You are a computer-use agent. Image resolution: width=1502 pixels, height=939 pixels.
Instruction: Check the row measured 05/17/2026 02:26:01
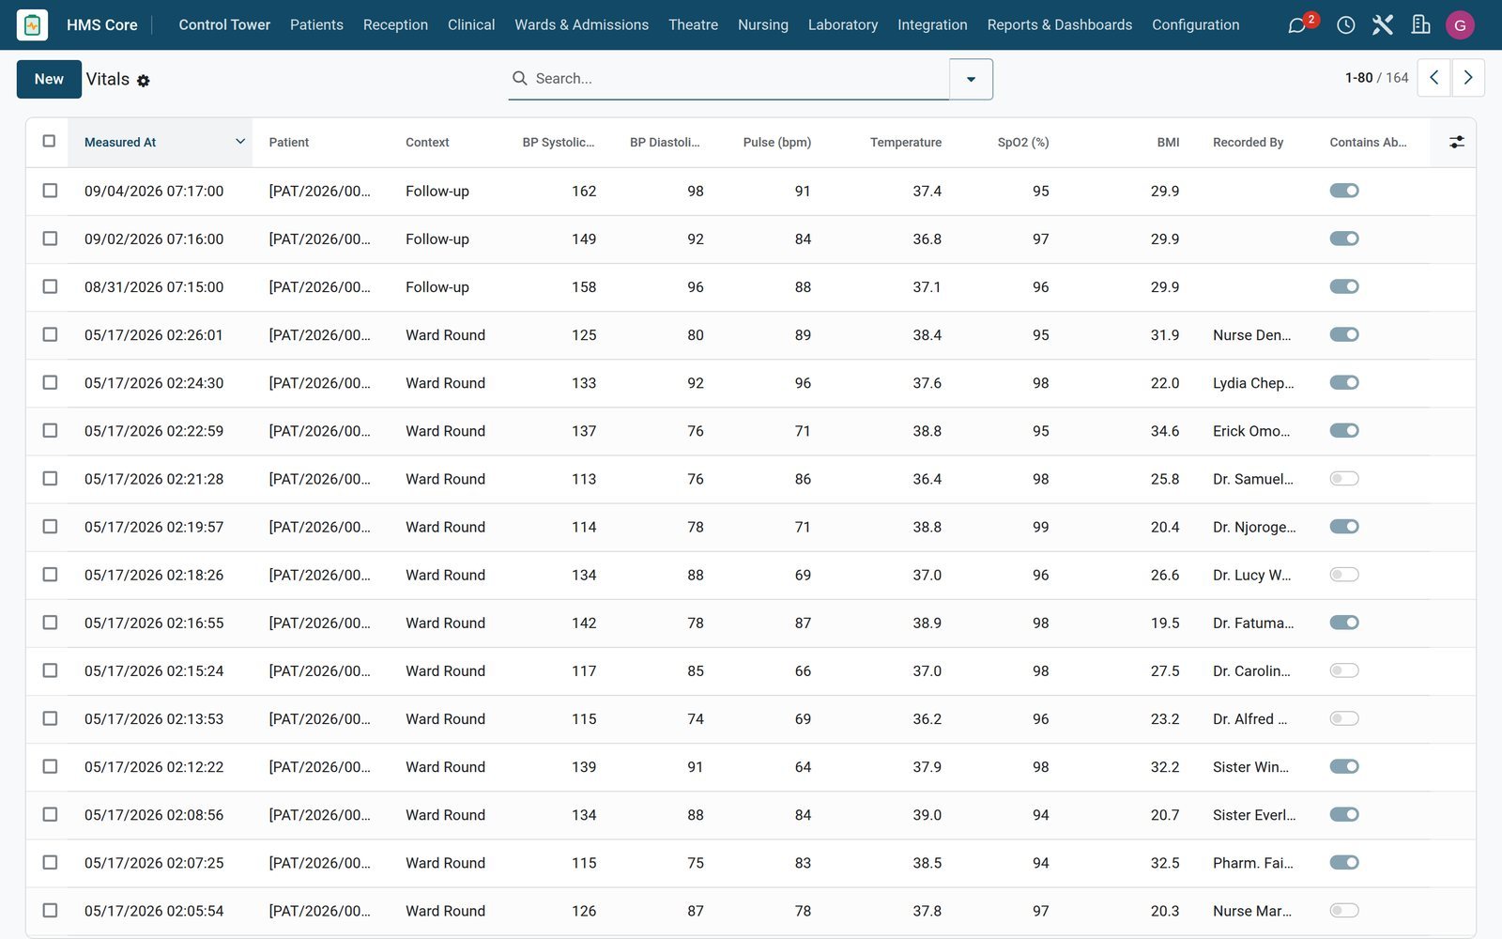click(x=50, y=334)
